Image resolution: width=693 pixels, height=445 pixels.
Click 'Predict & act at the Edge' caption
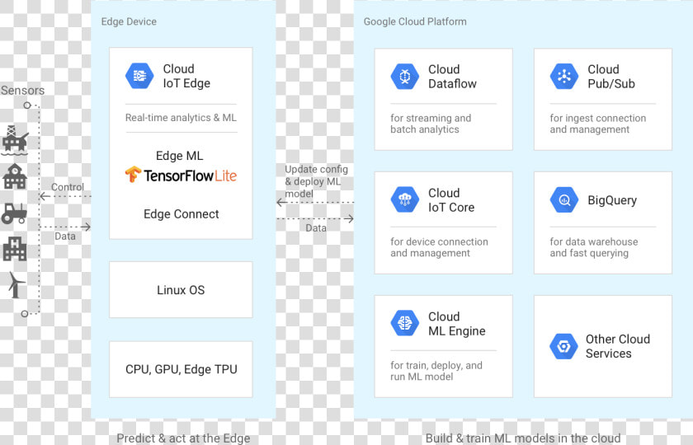[183, 438]
